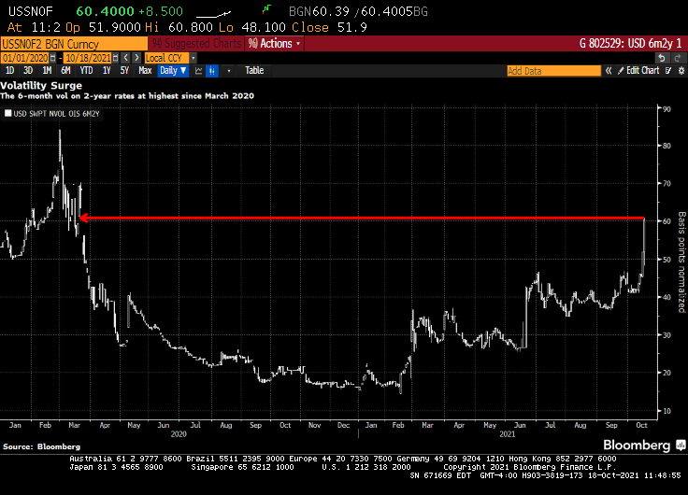Switch to the Table view

[x=254, y=70]
